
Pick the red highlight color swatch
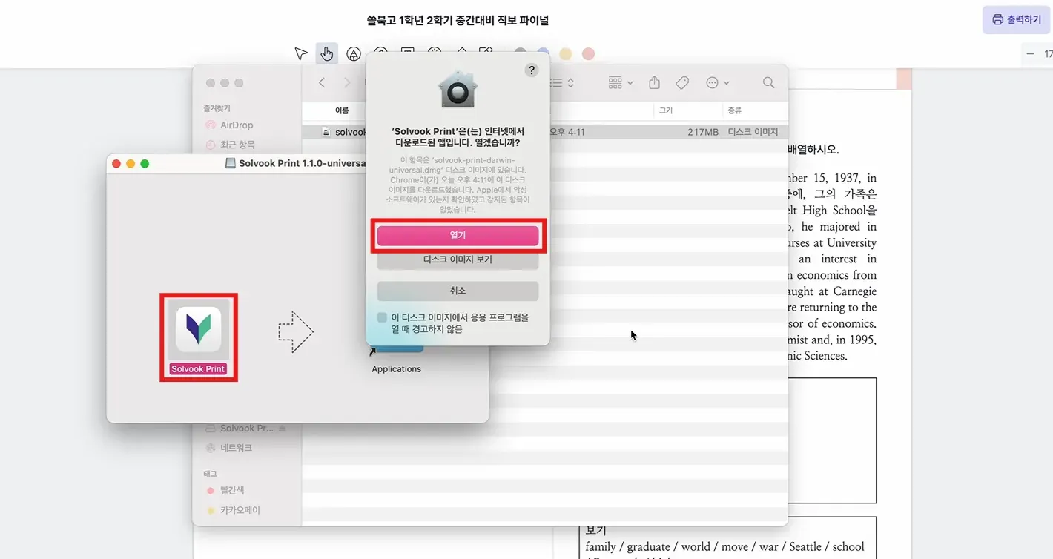pyautogui.click(x=588, y=54)
